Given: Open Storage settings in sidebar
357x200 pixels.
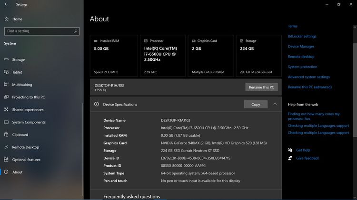Looking at the screenshot, I should (19, 59).
